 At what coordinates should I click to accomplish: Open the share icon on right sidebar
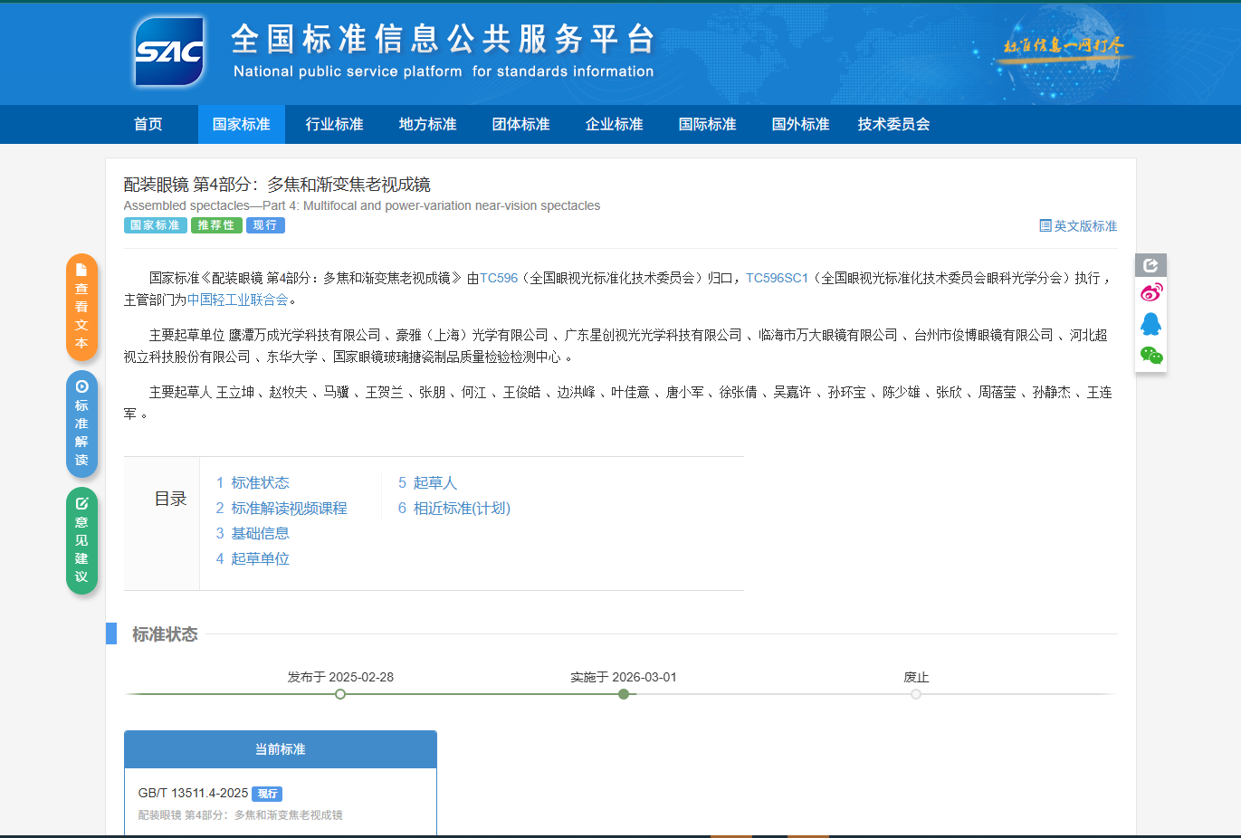tap(1150, 265)
